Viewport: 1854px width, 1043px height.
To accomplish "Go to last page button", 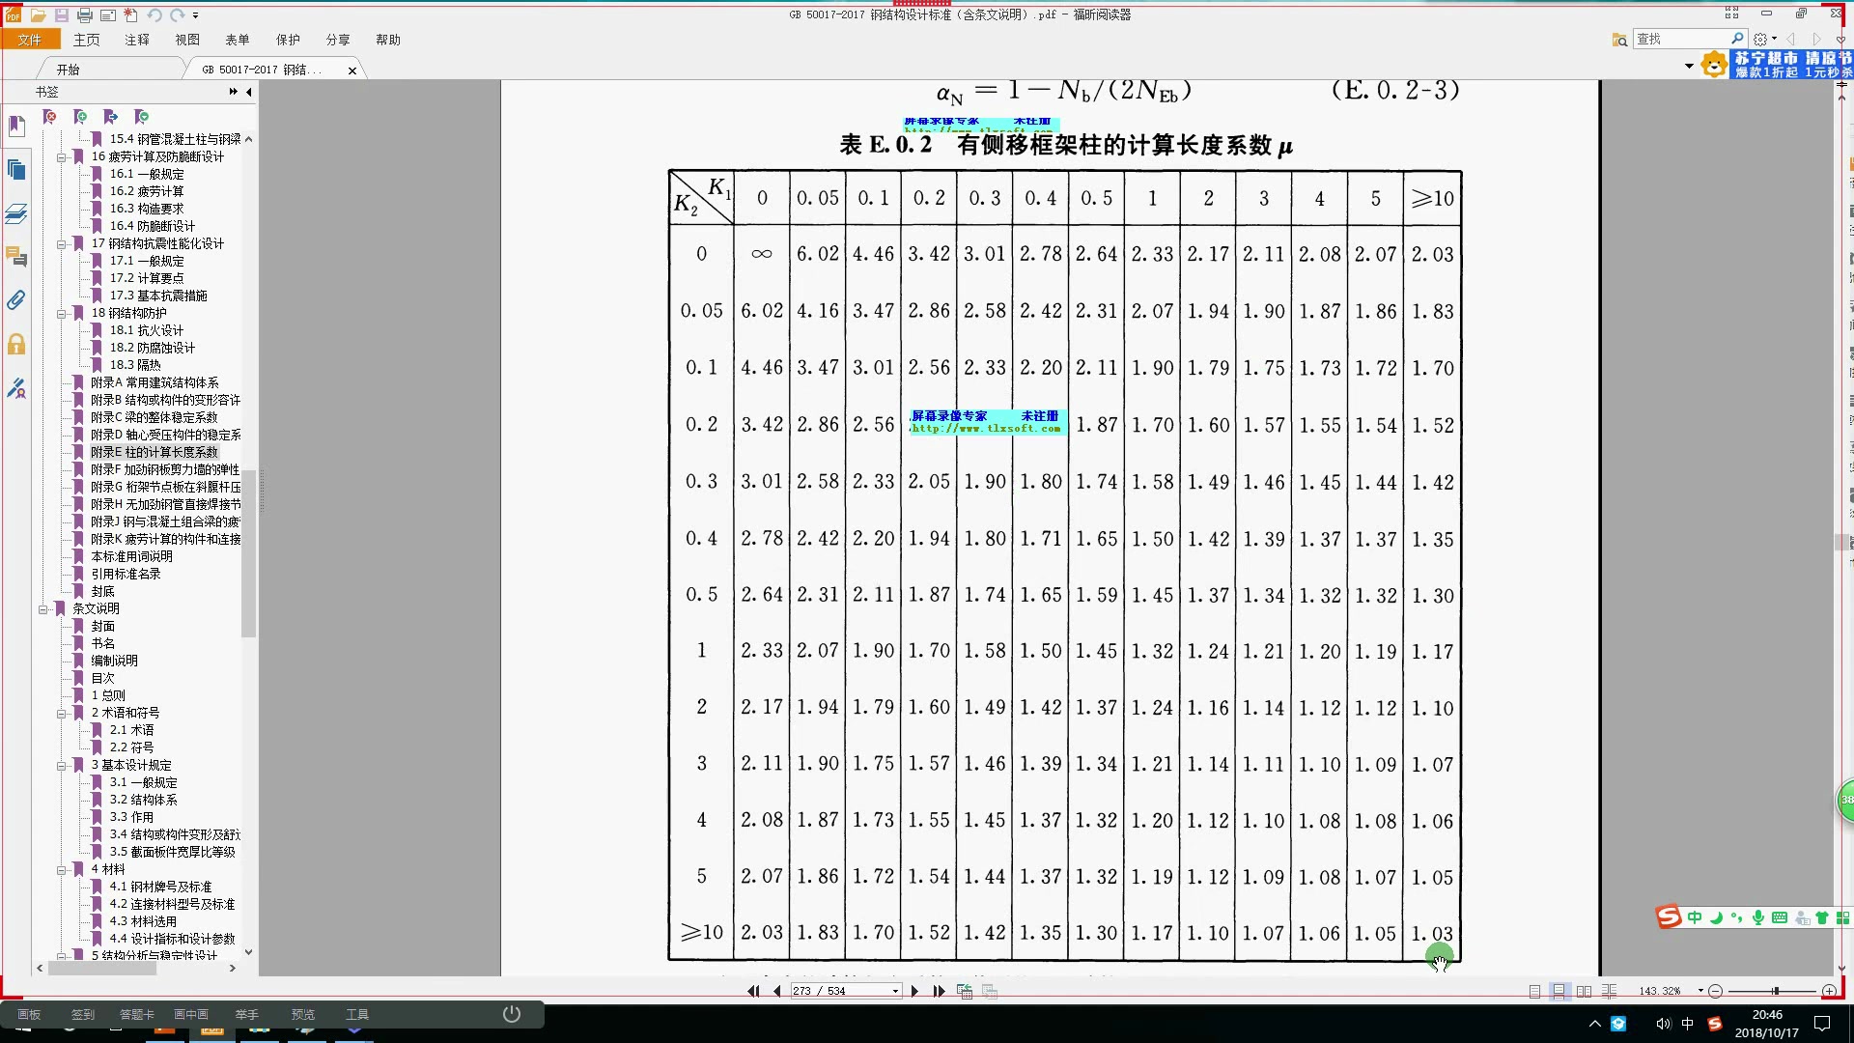I will [939, 991].
